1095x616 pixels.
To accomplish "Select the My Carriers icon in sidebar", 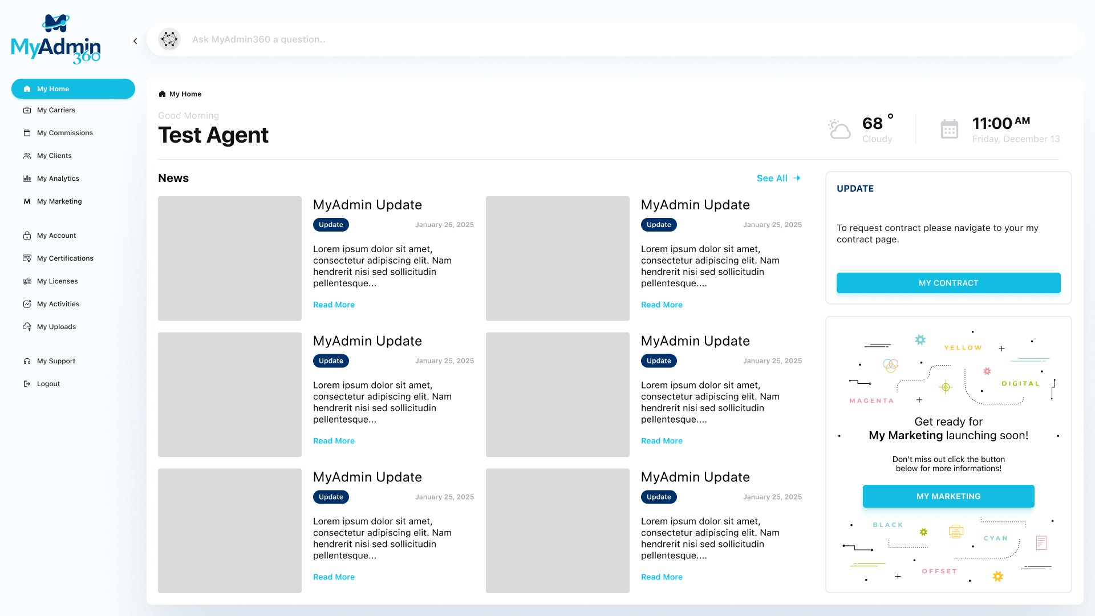I will (27, 110).
